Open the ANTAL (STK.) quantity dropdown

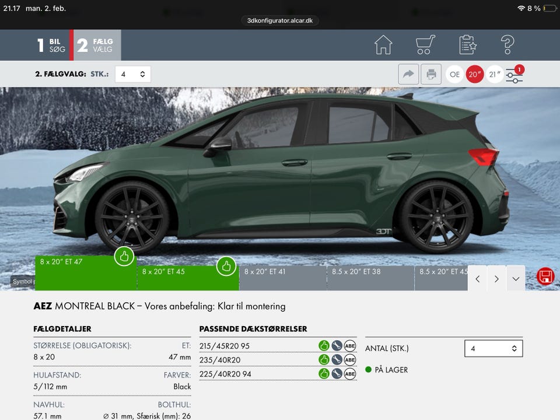tap(494, 348)
